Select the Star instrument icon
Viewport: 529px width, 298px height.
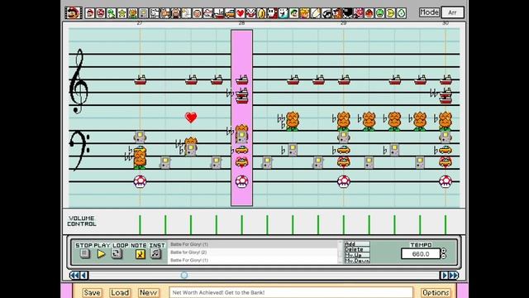tap(122, 13)
